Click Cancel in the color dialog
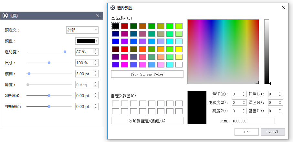 tap(273, 132)
